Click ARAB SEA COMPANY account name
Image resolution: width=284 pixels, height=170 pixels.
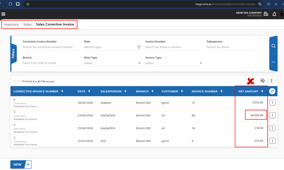(248, 13)
